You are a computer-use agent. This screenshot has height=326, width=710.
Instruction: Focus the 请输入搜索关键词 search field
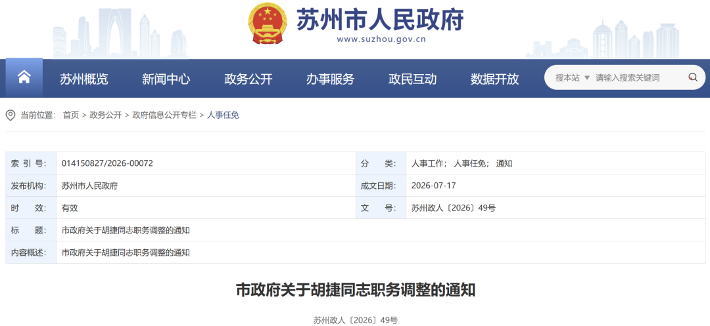tap(640, 77)
